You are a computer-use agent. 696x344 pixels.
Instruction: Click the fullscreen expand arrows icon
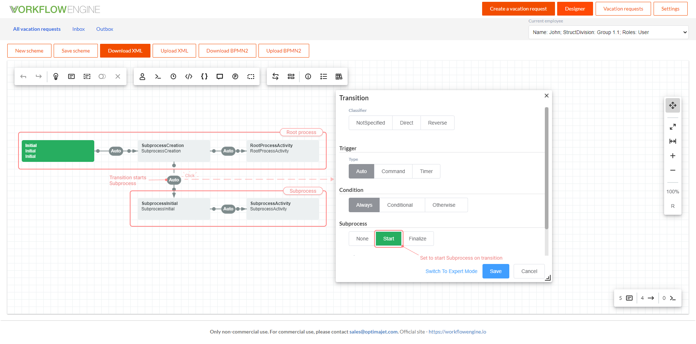[672, 127]
